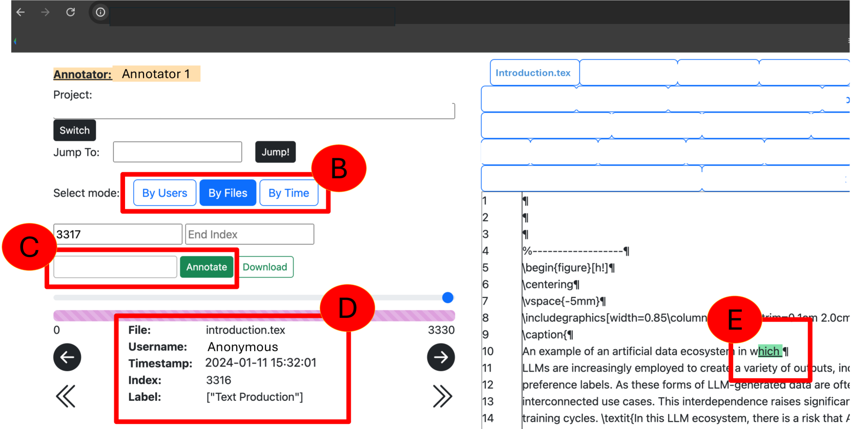Go to previous edit with left arrow

(67, 357)
